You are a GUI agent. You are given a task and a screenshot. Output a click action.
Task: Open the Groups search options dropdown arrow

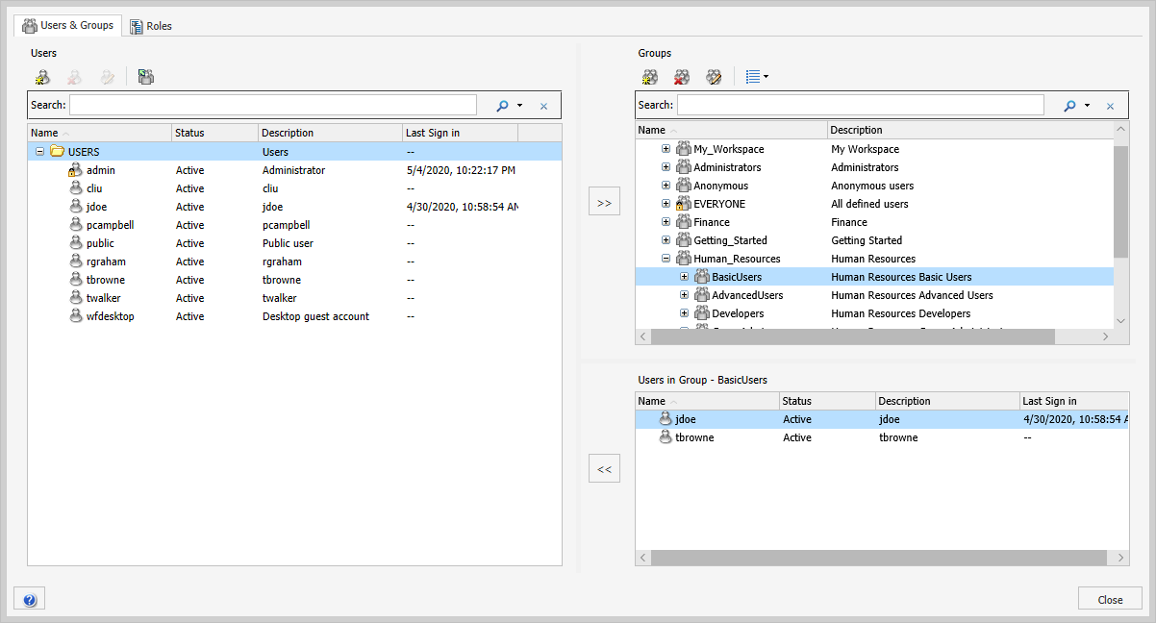[x=1087, y=106]
